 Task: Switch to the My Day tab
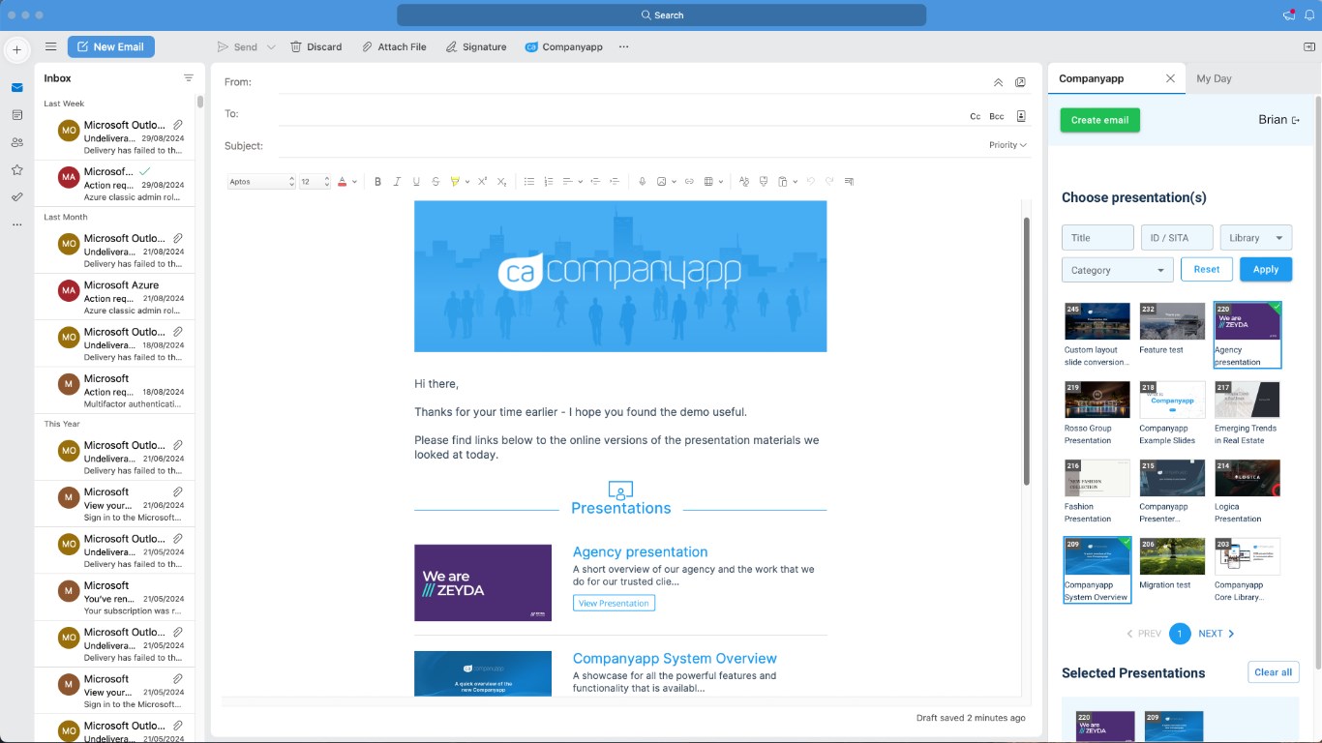coord(1214,78)
